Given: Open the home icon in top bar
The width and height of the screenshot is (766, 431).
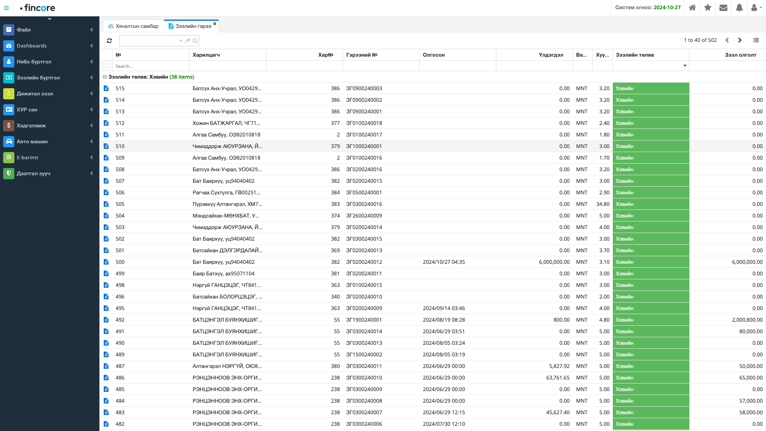Looking at the screenshot, I should point(692,8).
